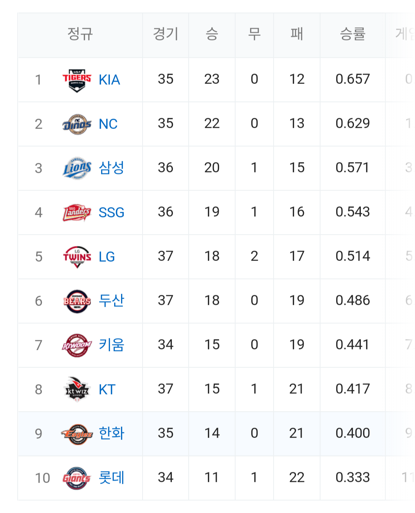Click the KIA Tigers team logo
This screenshot has height=513, width=415.
click(77, 80)
